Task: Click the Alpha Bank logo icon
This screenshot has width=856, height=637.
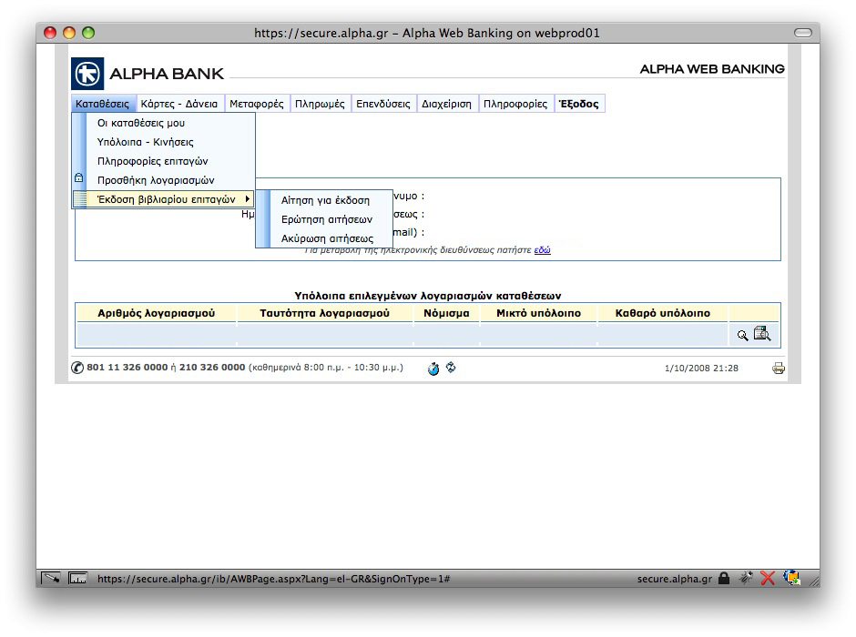Action: (x=87, y=74)
